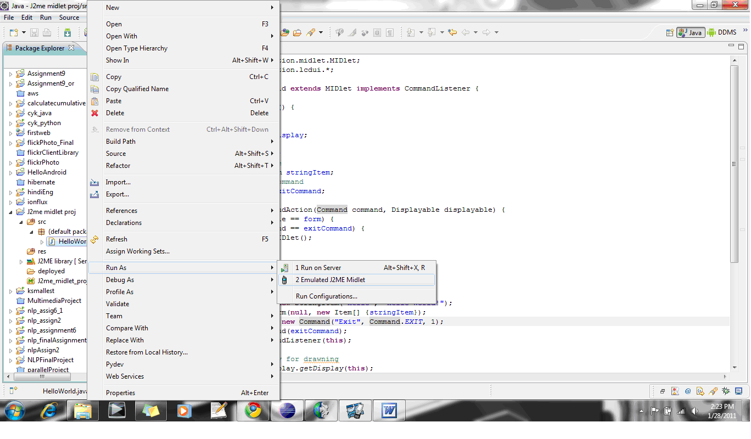Toggle the Java perspective button

tap(690, 32)
